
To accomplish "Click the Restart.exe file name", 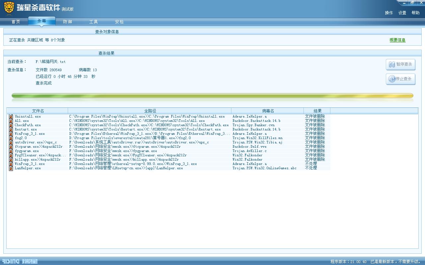I will pyautogui.click(x=26, y=130).
